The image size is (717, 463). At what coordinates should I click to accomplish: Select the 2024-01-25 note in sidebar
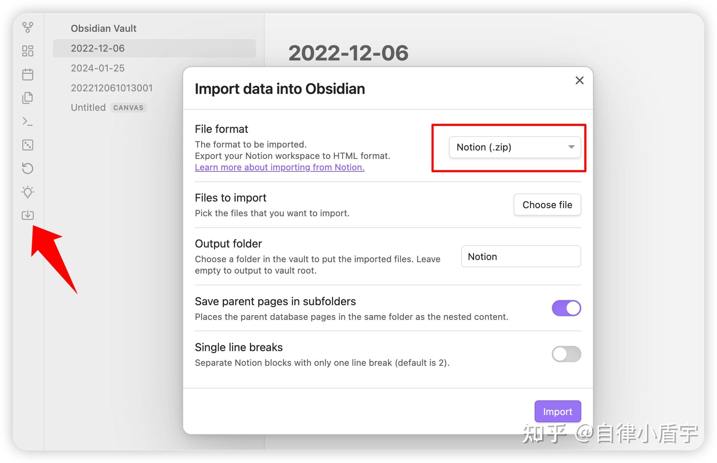click(98, 68)
